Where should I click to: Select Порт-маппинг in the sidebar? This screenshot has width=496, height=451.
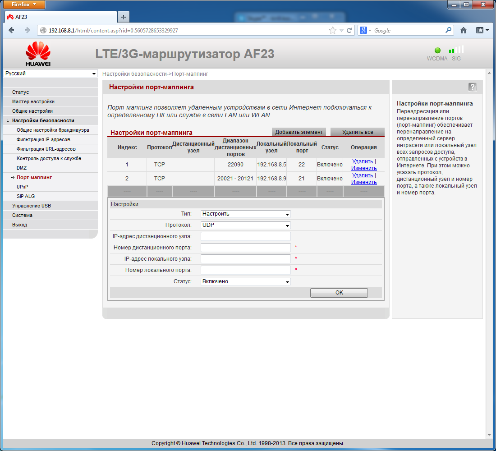[51, 178]
